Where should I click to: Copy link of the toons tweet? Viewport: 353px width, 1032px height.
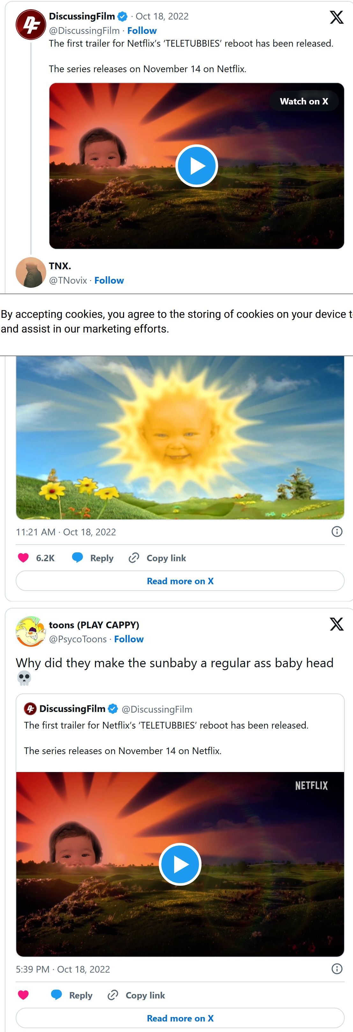[x=136, y=995]
